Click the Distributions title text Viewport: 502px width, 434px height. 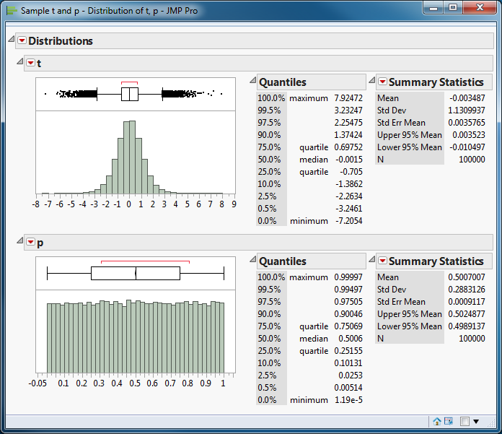pos(61,41)
